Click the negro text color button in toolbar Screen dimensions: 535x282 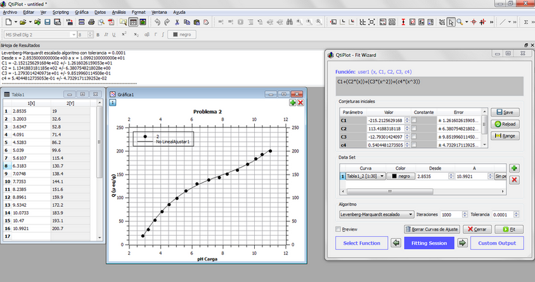coord(182,35)
